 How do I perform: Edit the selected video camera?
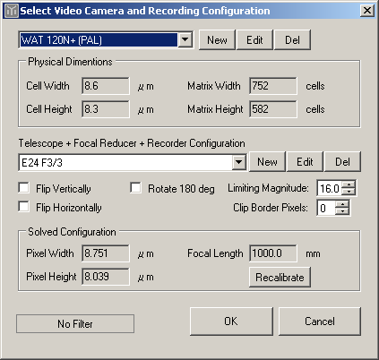pyautogui.click(x=254, y=39)
